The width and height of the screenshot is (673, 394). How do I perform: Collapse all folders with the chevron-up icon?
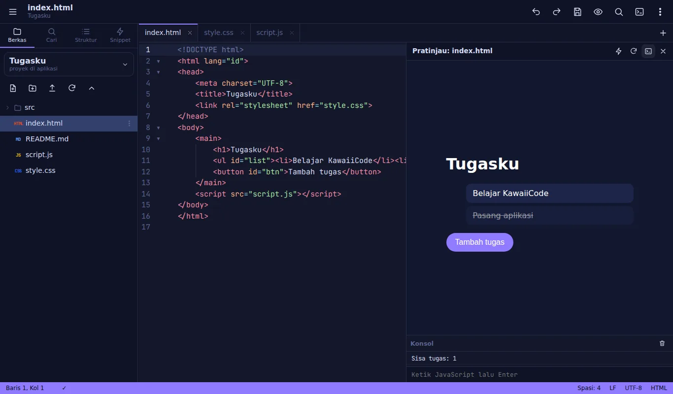(x=92, y=88)
